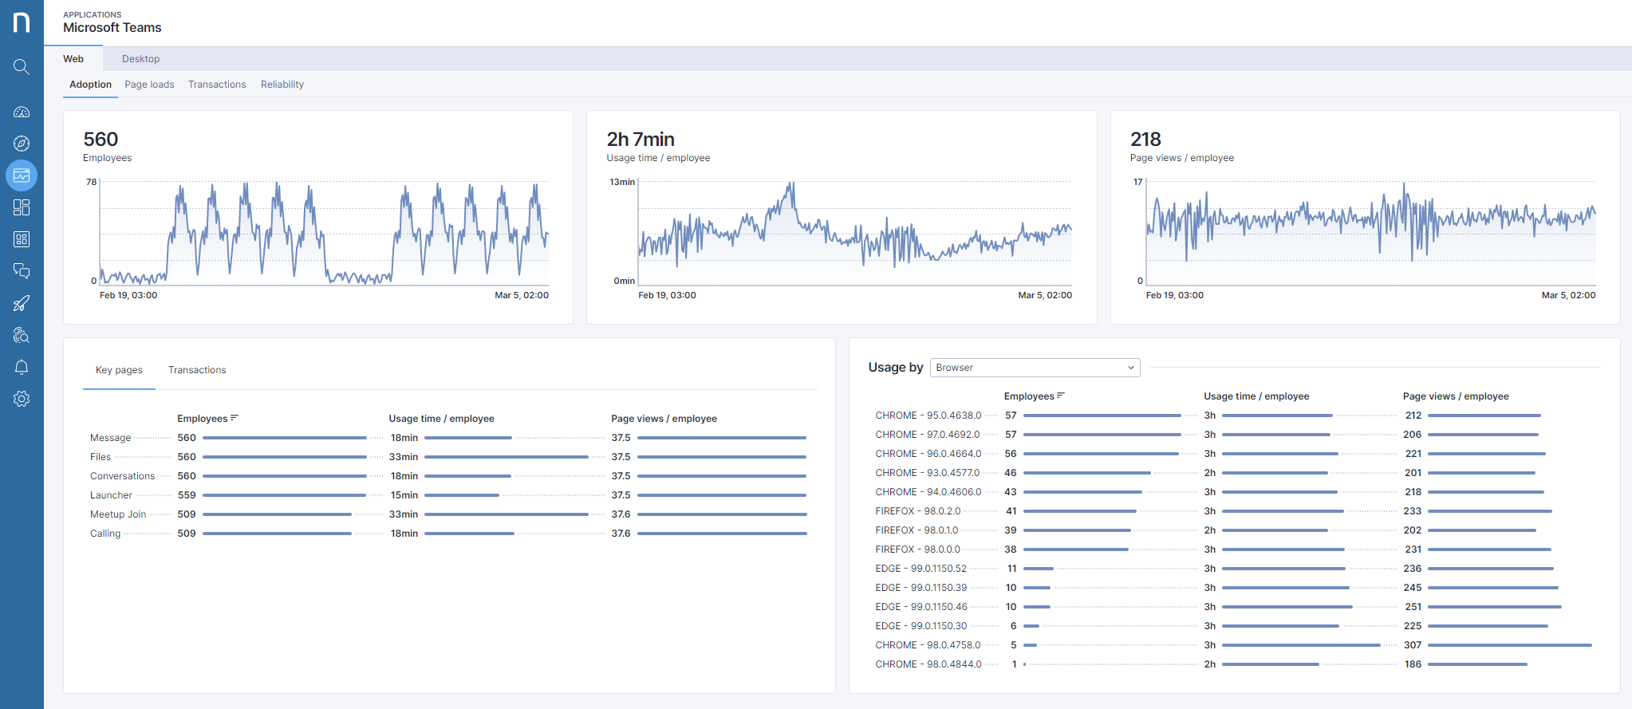
Task: Click the Message key page row
Action: tap(448, 438)
